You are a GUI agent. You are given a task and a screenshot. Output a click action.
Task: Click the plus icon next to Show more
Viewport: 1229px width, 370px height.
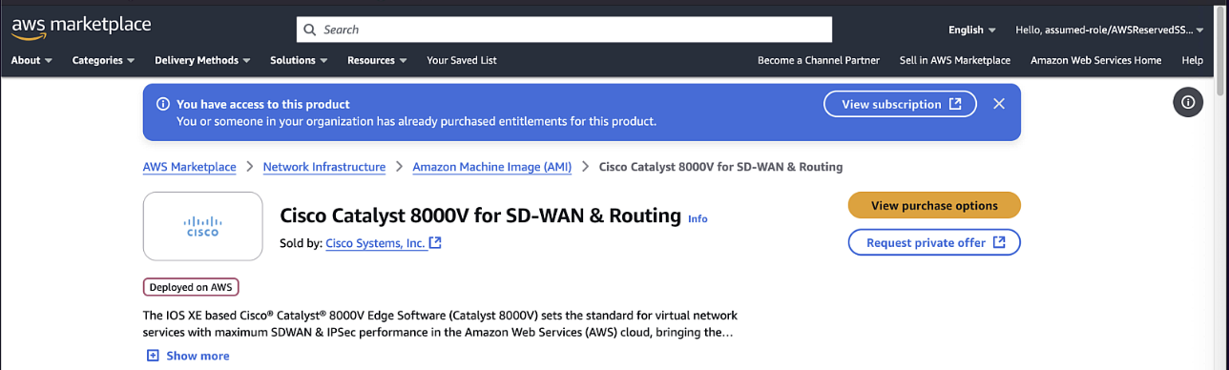pyautogui.click(x=153, y=356)
